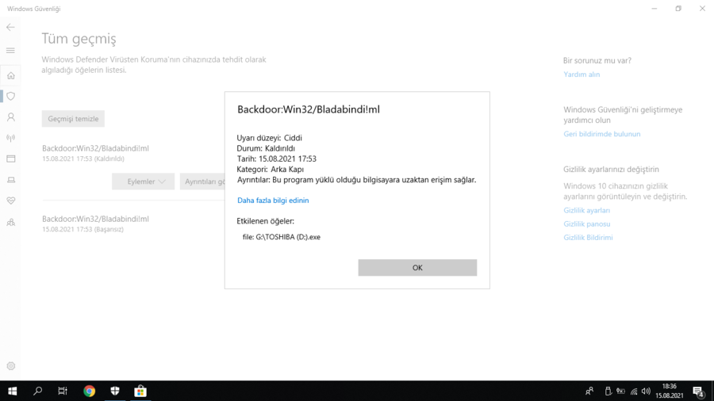Open 'Daha fazla bilgi edinin' link
This screenshot has height=401, width=714.
click(x=273, y=200)
